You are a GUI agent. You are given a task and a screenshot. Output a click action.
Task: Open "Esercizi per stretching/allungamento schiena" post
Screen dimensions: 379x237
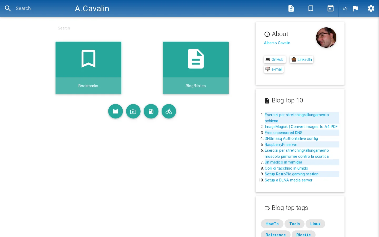point(297,118)
